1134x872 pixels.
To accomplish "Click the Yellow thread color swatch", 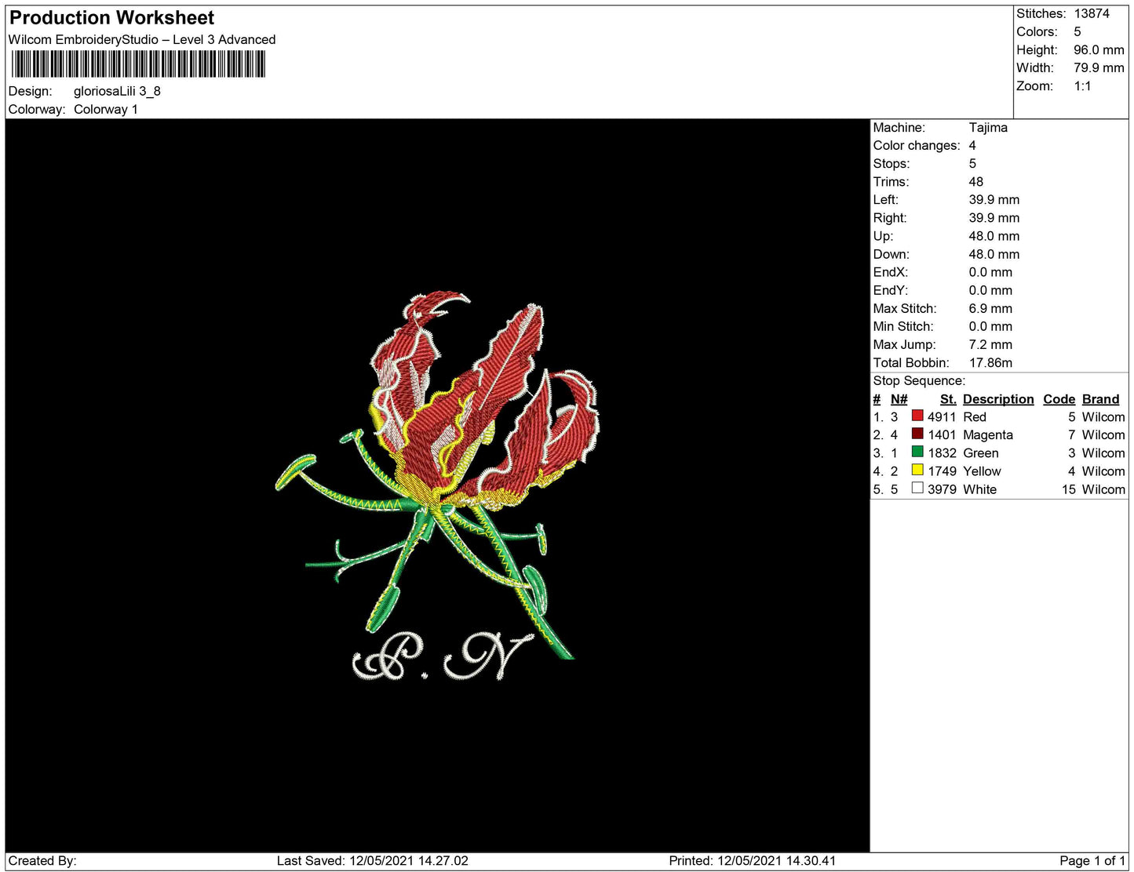I will point(917,470).
